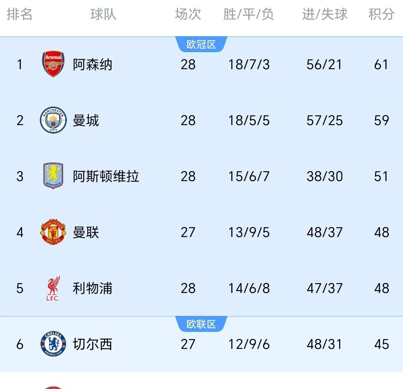
Task: Open team name 阿森纳
Action: [x=93, y=65]
